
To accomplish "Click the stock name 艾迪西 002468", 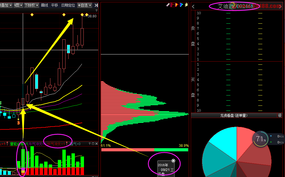I will [235, 6].
